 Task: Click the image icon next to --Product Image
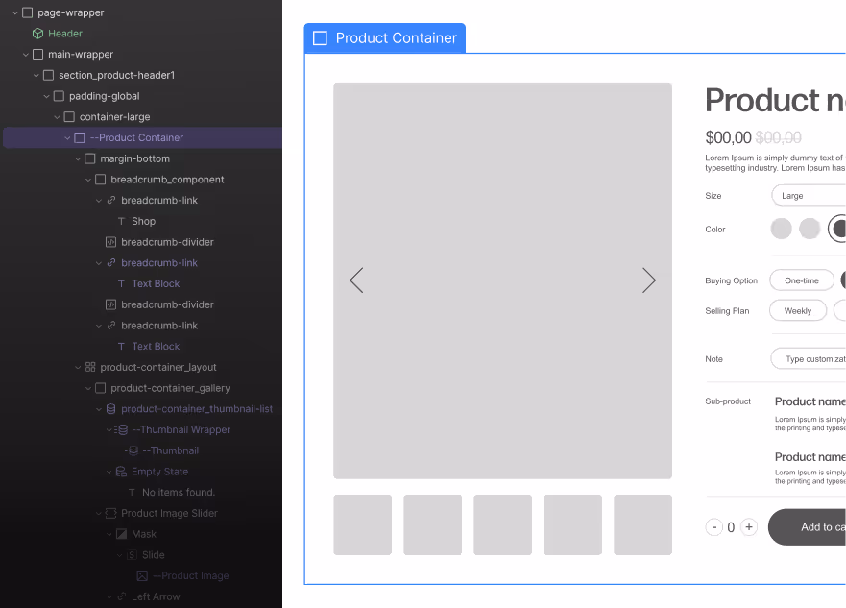[x=143, y=574]
